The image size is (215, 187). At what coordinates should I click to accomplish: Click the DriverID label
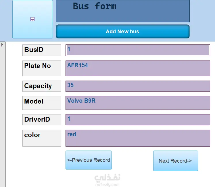(x=42, y=120)
